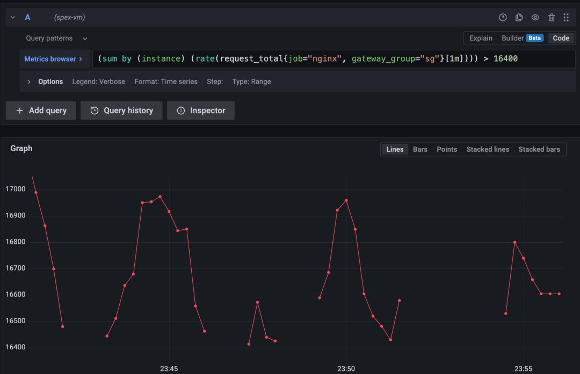Click the Graph panel title
The height and width of the screenshot is (374, 580).
pos(21,148)
